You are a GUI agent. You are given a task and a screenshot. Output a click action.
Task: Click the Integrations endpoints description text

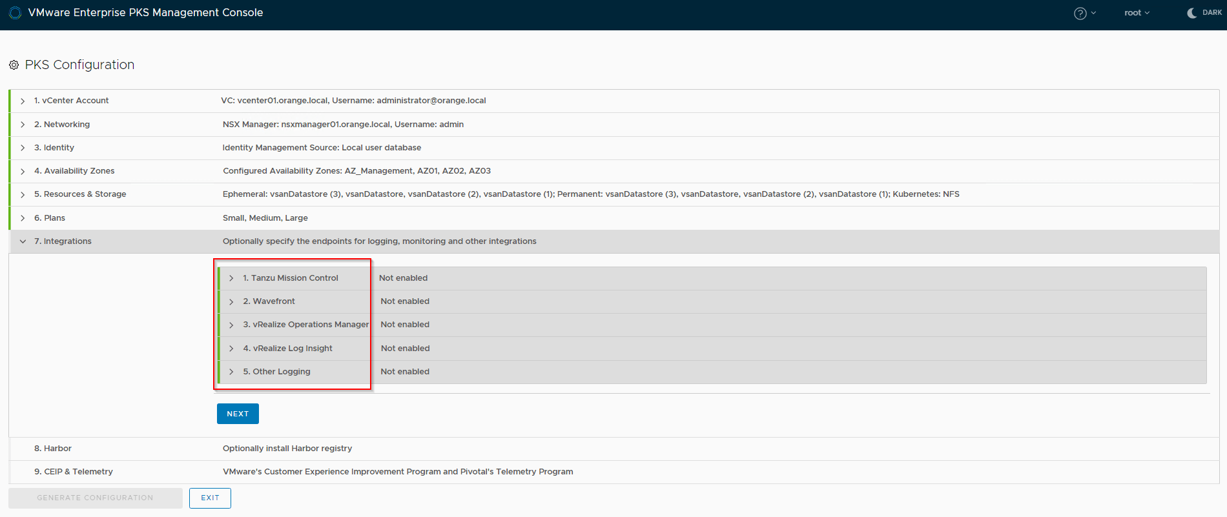380,241
